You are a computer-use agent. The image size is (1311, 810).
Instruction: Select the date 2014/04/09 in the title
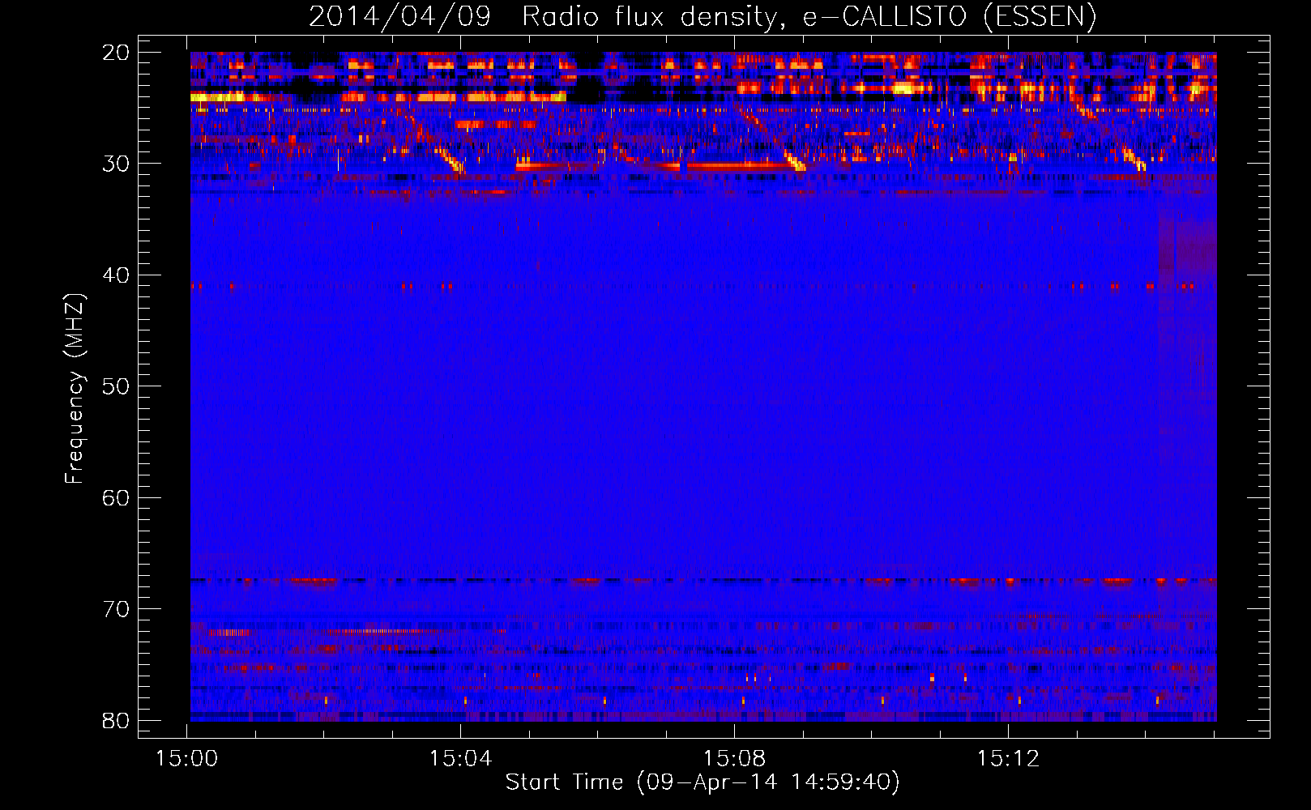399,16
